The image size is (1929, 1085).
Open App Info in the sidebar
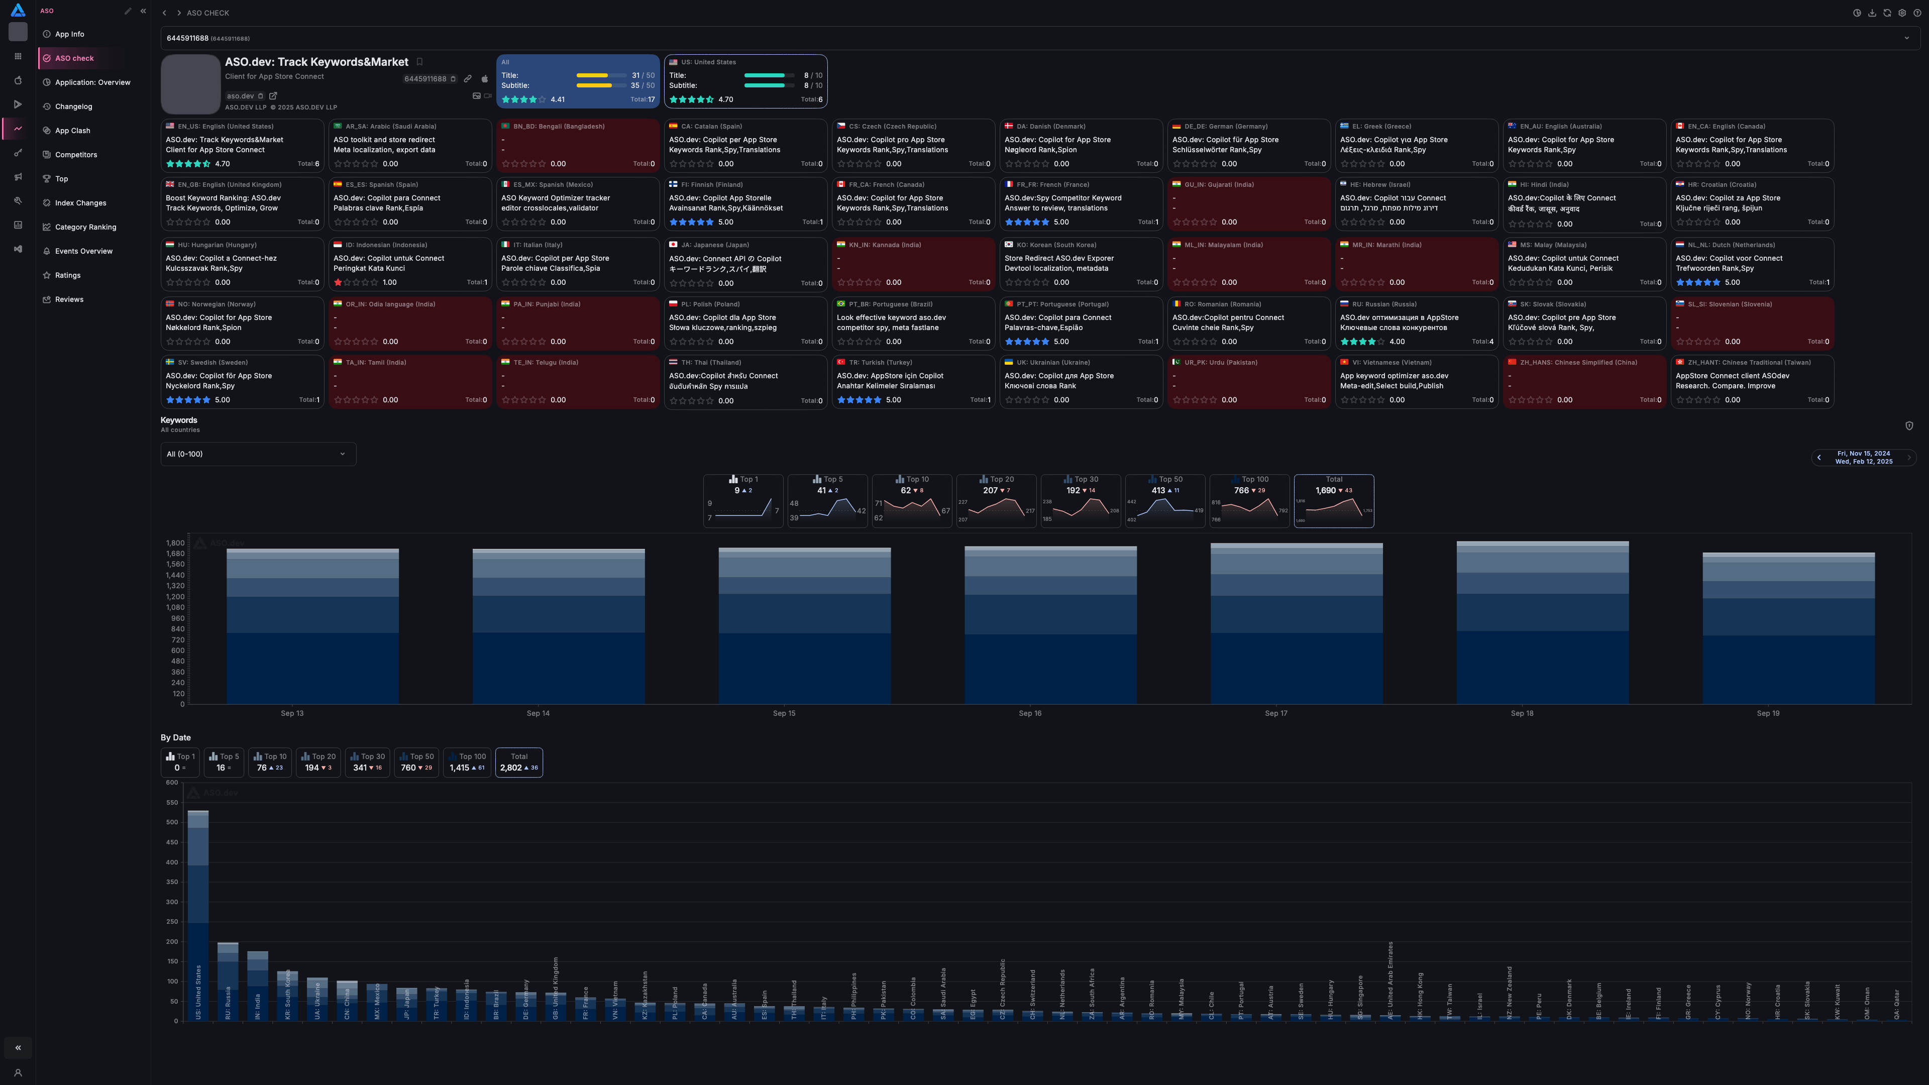point(93,35)
